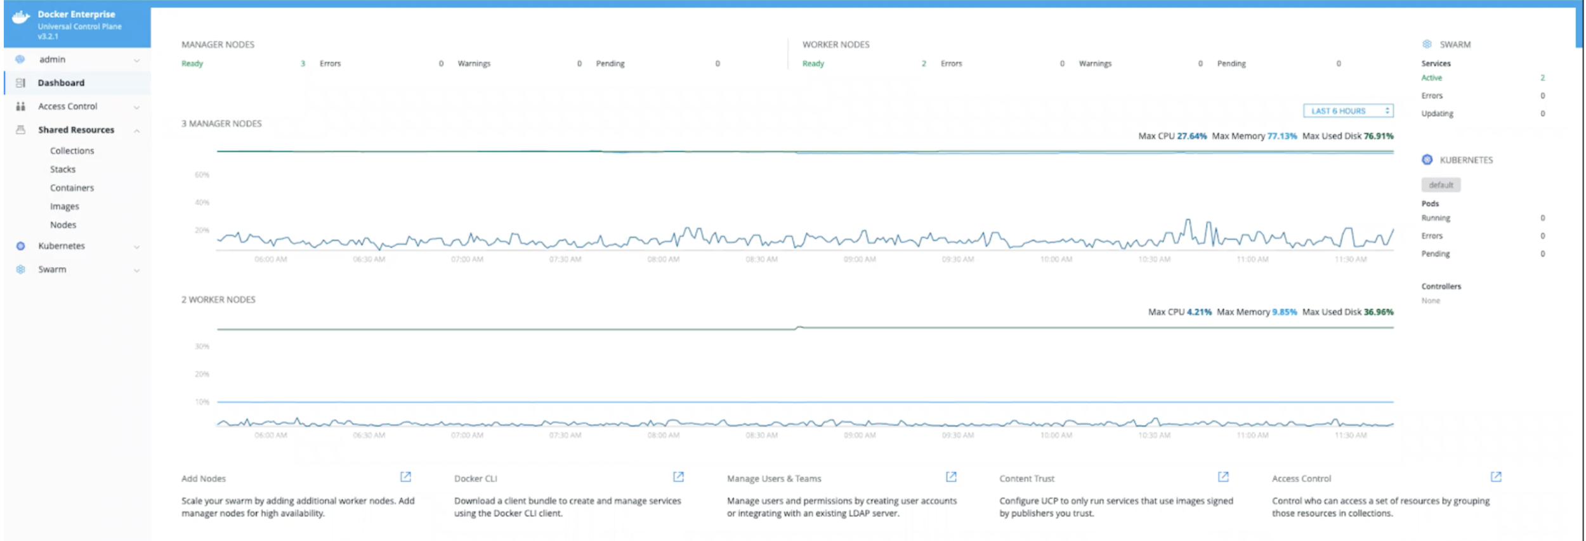Click manager Max Memory 77.13% value
1586x541 pixels.
pyautogui.click(x=1281, y=136)
